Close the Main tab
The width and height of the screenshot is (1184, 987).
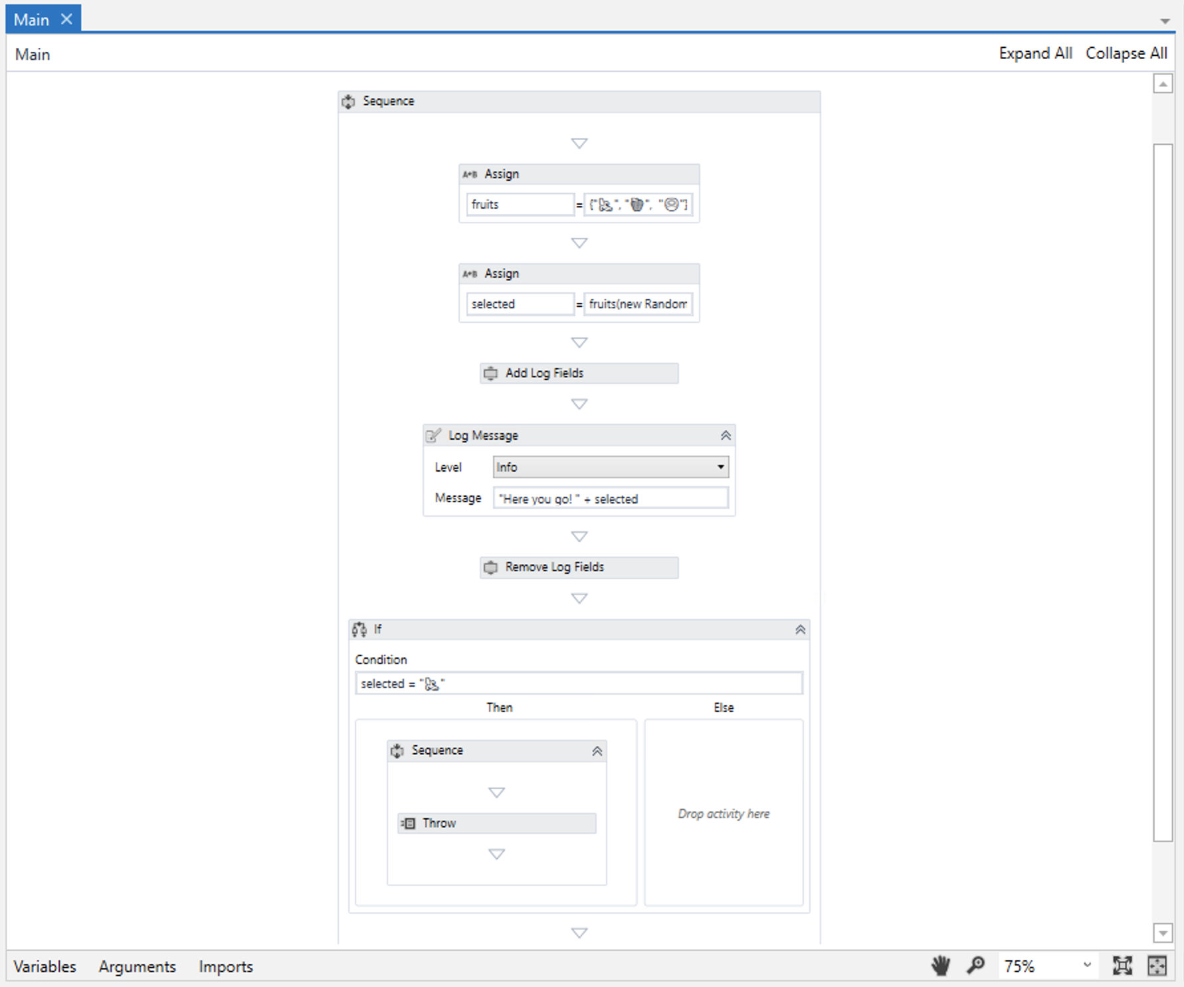tap(66, 19)
